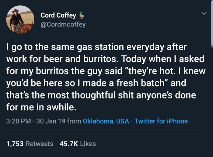Click the duck emoji beside Cord Coffey
This screenshot has width=213, height=157.
81,15
